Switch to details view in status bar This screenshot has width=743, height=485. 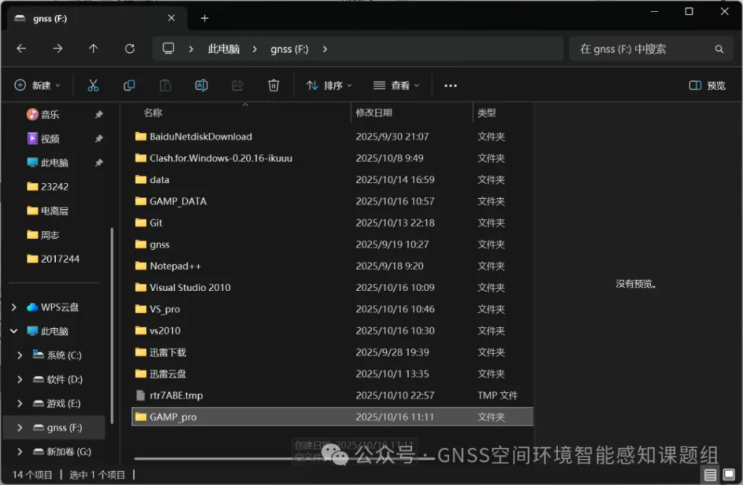(x=710, y=475)
